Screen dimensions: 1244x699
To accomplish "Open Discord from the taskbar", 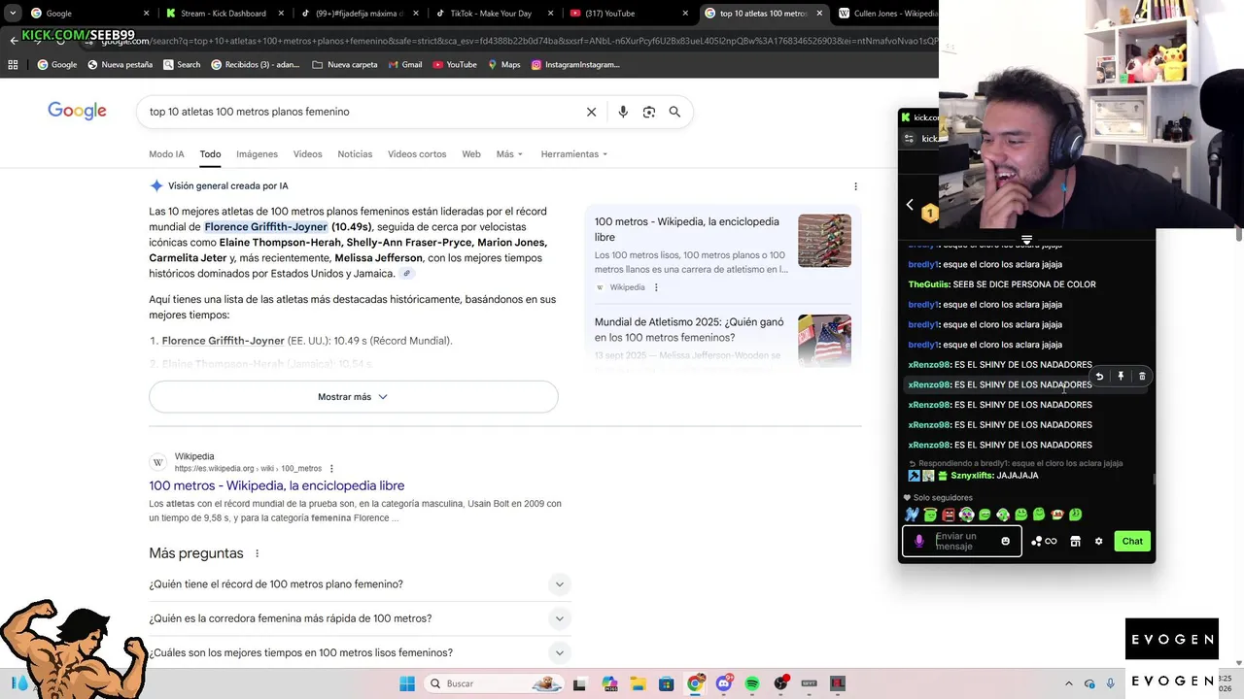I will (723, 683).
